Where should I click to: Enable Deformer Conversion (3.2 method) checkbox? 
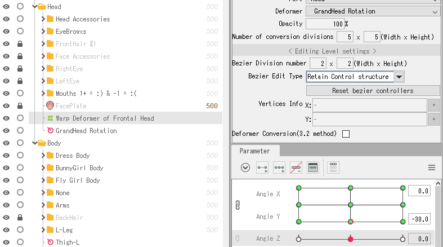(x=346, y=134)
